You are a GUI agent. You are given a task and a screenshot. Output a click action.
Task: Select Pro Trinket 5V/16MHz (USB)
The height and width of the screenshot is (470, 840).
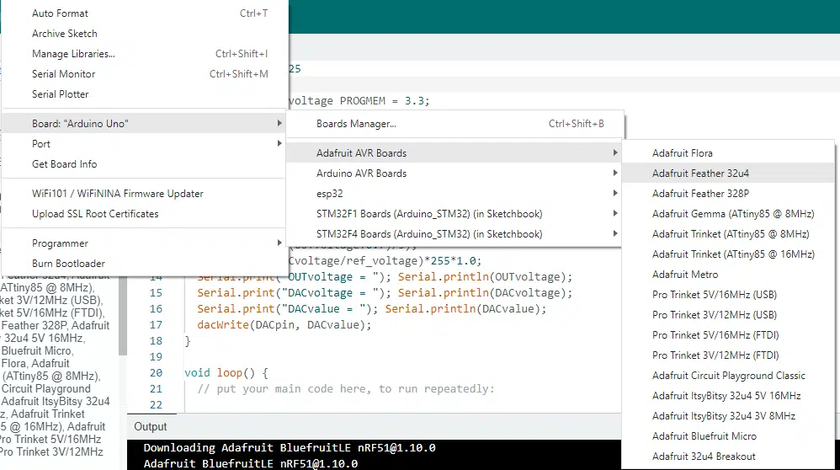pos(729,295)
